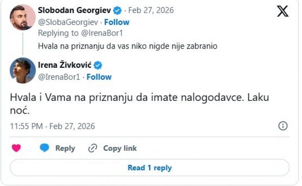Open the Slobodan Georgiev display name
302x186 pixels.
pos(75,10)
